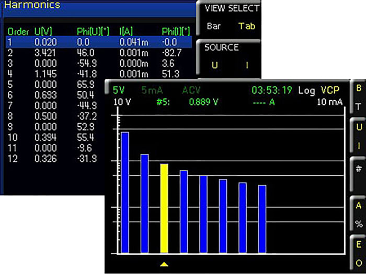Image resolution: width=366 pixels, height=275 pixels.
Task: Click harmonic 12 voltage value 0.326
Action: pyautogui.click(x=45, y=159)
